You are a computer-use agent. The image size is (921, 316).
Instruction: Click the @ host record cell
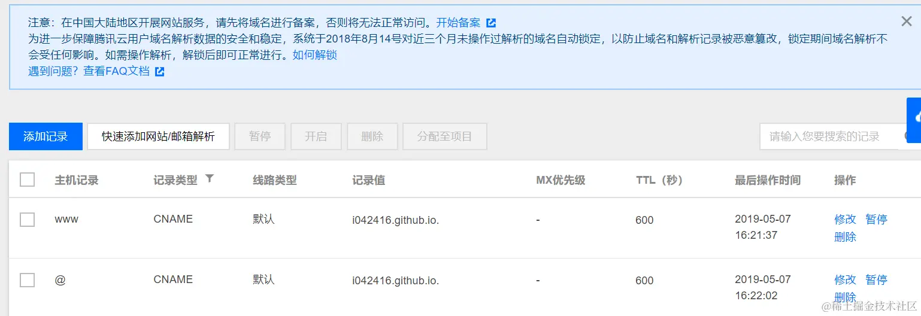coord(60,280)
